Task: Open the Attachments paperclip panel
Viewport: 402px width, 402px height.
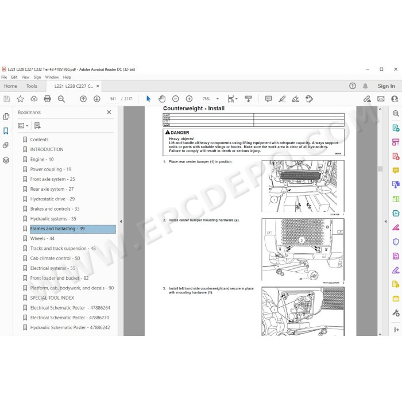Action: coord(6,145)
